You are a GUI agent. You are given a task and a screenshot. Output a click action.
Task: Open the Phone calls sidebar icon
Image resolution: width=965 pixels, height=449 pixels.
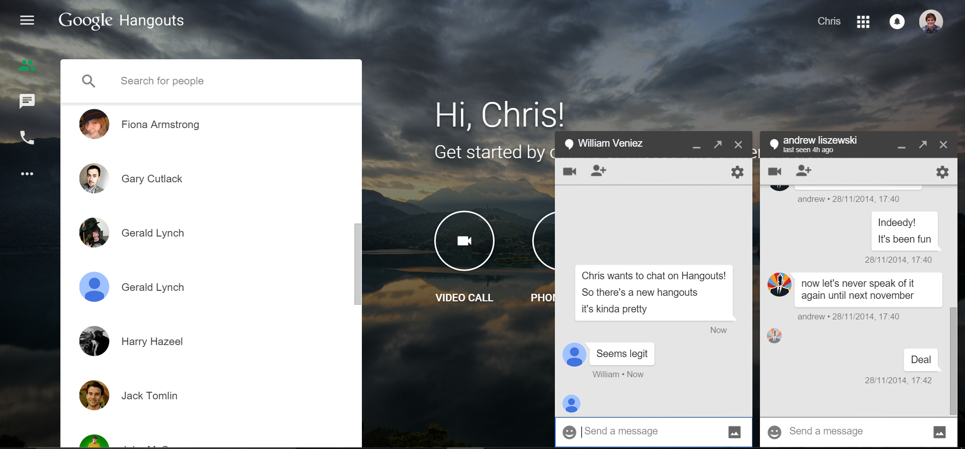pyautogui.click(x=27, y=138)
